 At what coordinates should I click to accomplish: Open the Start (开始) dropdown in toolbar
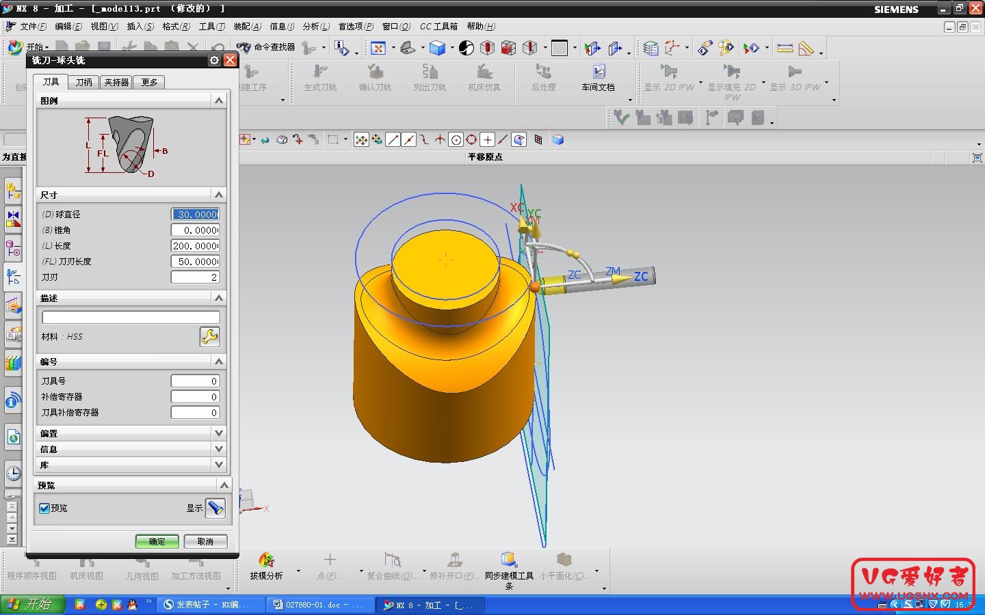(x=28, y=47)
